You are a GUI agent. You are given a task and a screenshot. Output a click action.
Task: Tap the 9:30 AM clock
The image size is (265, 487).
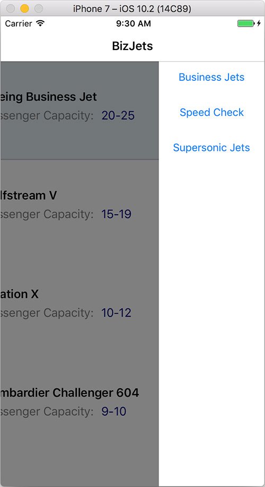134,23
